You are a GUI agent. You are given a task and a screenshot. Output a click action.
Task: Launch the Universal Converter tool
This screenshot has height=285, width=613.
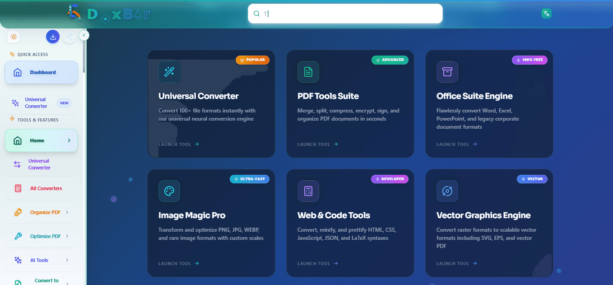179,145
